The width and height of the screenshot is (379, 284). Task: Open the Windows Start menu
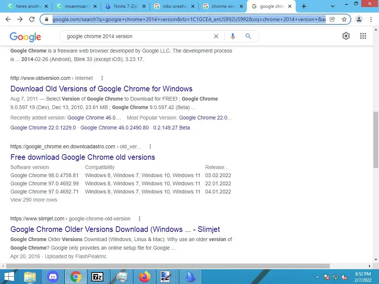9,277
